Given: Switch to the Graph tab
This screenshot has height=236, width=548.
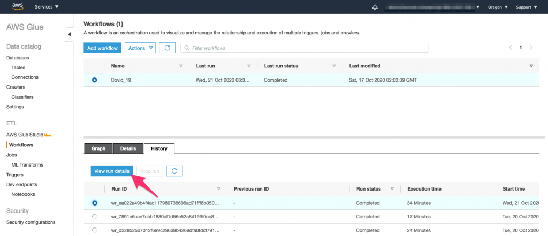Looking at the screenshot, I should (x=98, y=148).
